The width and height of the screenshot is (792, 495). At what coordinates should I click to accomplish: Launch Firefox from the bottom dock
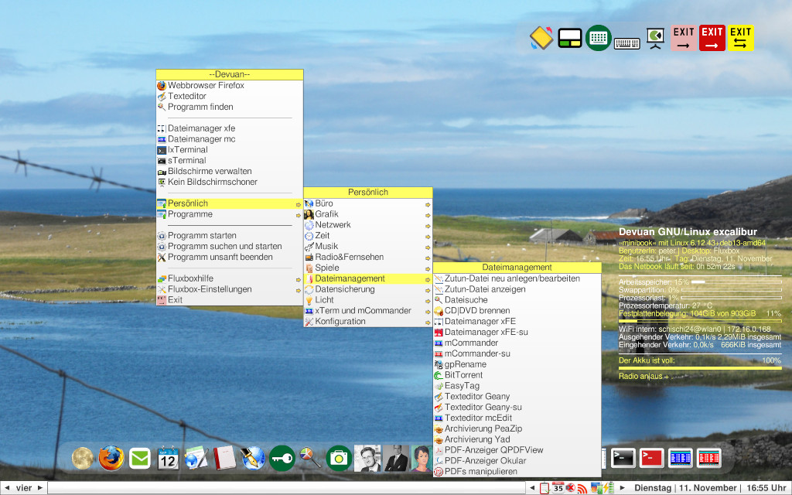(x=111, y=458)
